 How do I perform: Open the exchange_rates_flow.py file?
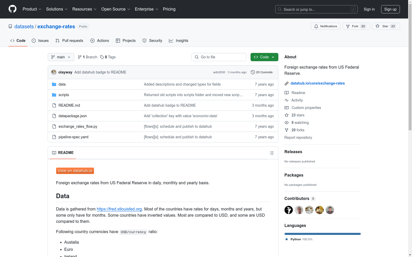click(78, 126)
